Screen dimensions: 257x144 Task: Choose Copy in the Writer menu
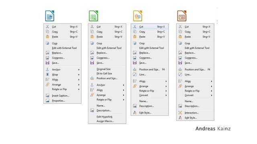[55, 32]
